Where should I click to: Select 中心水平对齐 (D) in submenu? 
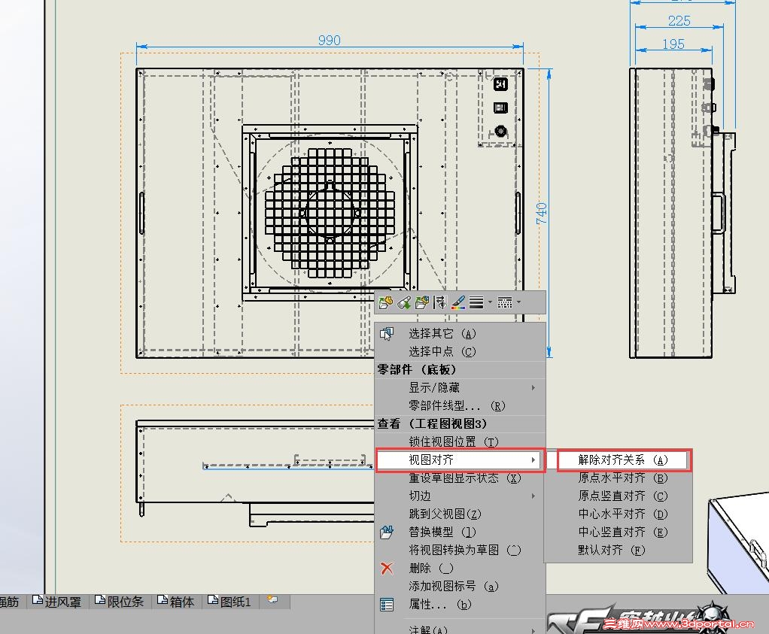coord(619,514)
